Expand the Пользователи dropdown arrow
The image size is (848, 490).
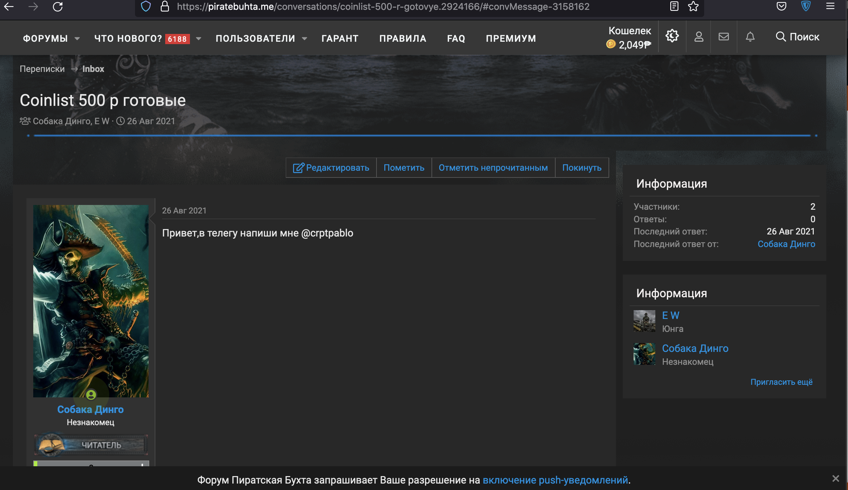[305, 39]
